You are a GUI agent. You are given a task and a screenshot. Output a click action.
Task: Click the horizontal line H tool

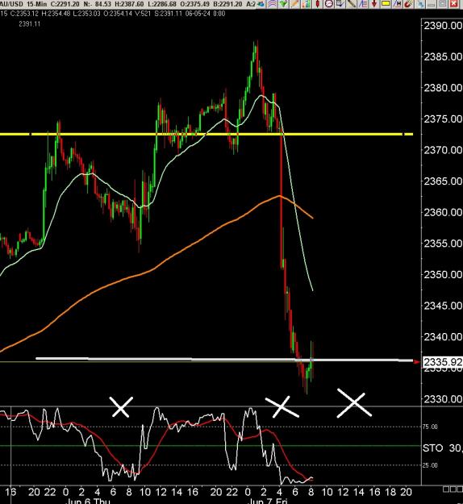(x=398, y=4)
